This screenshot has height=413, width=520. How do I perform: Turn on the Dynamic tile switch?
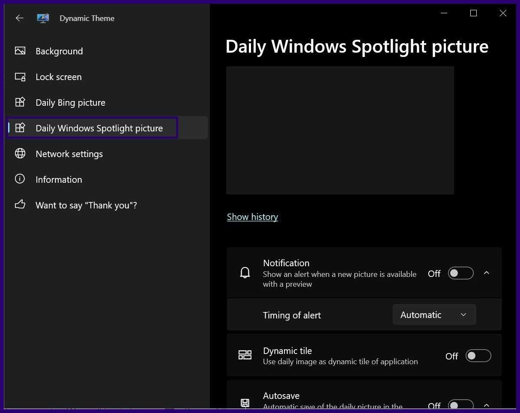point(478,356)
